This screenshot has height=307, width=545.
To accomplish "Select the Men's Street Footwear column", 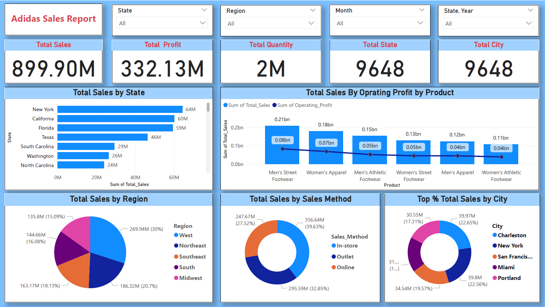I will [x=282, y=145].
